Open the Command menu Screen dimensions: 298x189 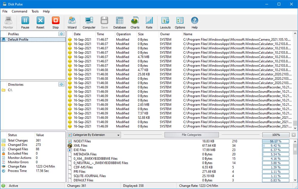pyautogui.click(x=19, y=11)
